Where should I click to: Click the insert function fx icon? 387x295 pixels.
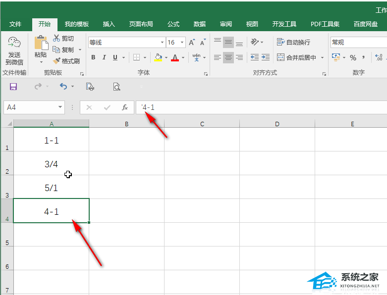[125, 107]
